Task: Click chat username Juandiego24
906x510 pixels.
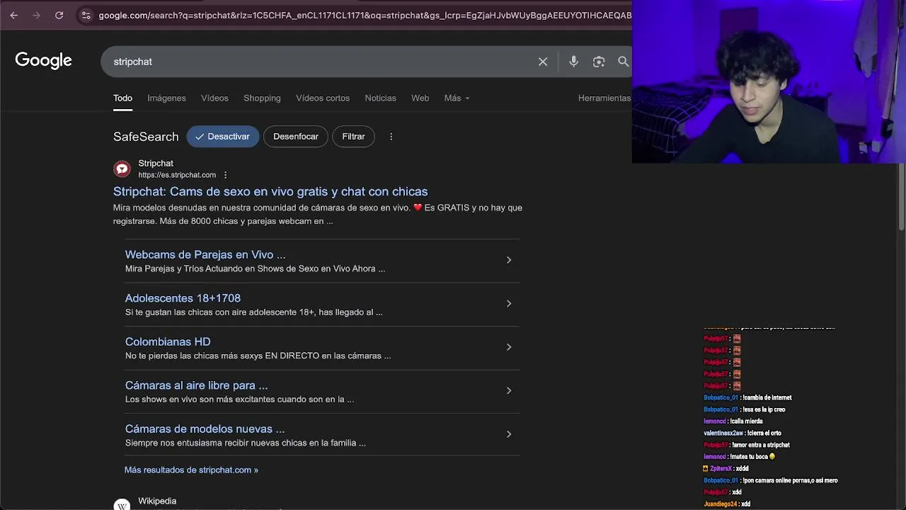Action: click(720, 504)
